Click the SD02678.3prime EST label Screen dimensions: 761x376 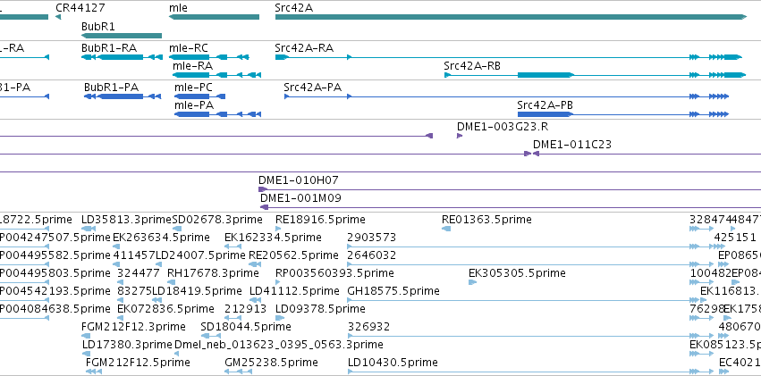[217, 220]
